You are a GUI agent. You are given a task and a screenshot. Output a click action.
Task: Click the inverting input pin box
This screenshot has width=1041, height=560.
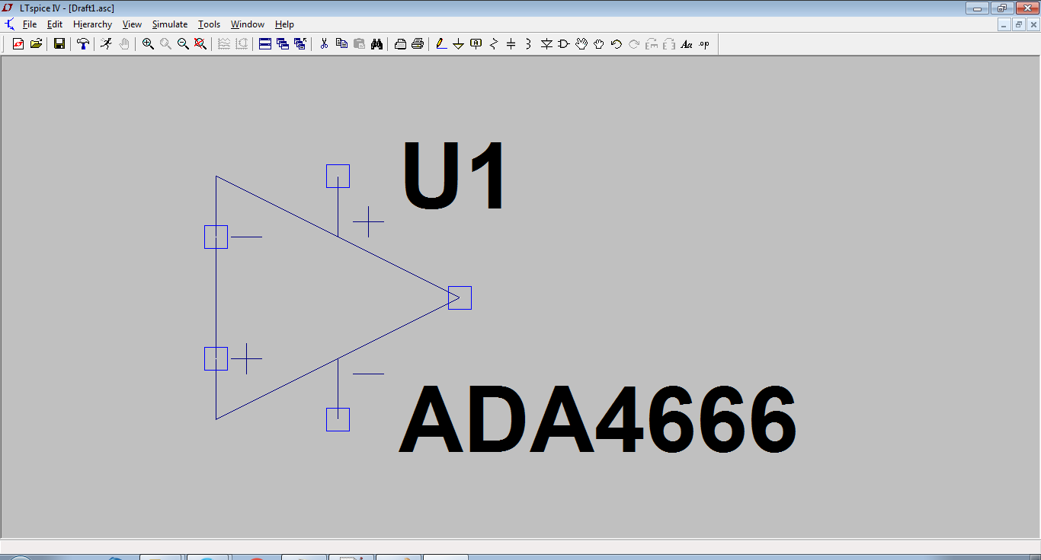216,237
